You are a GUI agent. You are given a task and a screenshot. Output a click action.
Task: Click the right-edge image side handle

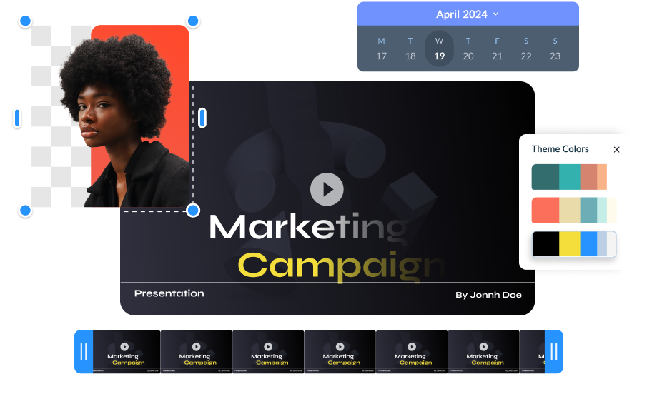point(202,118)
